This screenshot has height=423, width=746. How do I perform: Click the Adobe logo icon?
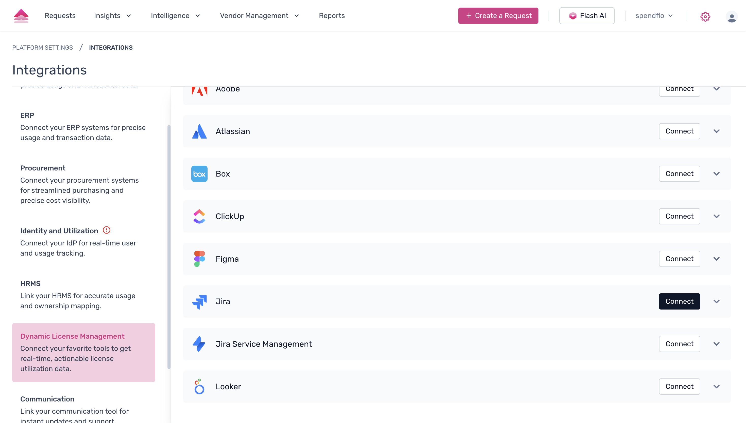coord(200,89)
